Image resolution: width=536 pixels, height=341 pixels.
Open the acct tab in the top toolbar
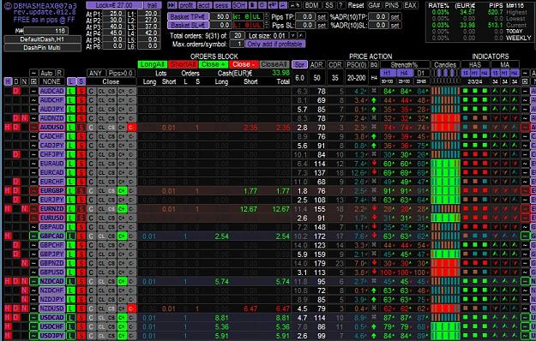204,5
